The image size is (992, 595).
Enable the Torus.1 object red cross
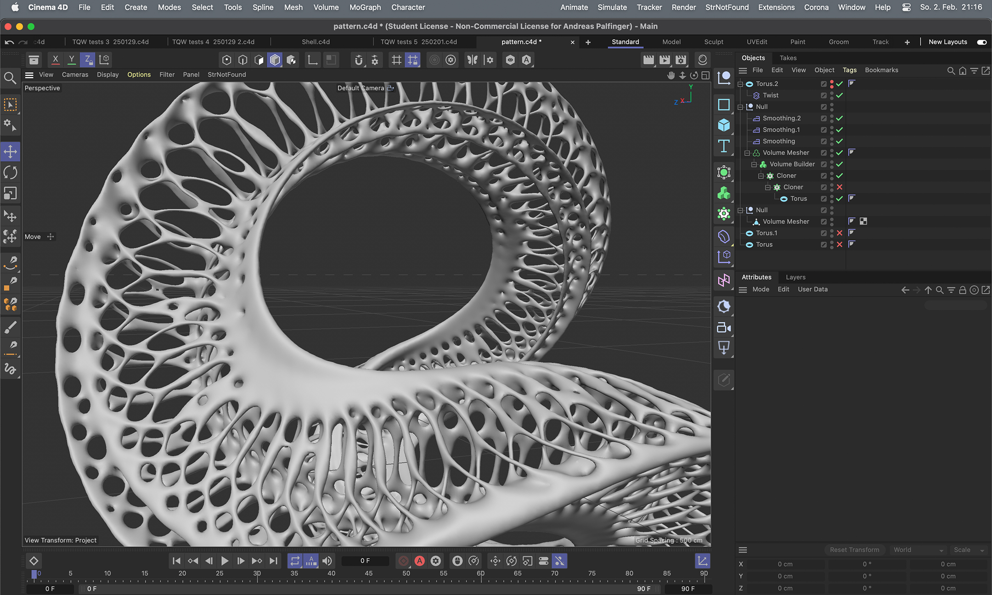[x=840, y=233]
